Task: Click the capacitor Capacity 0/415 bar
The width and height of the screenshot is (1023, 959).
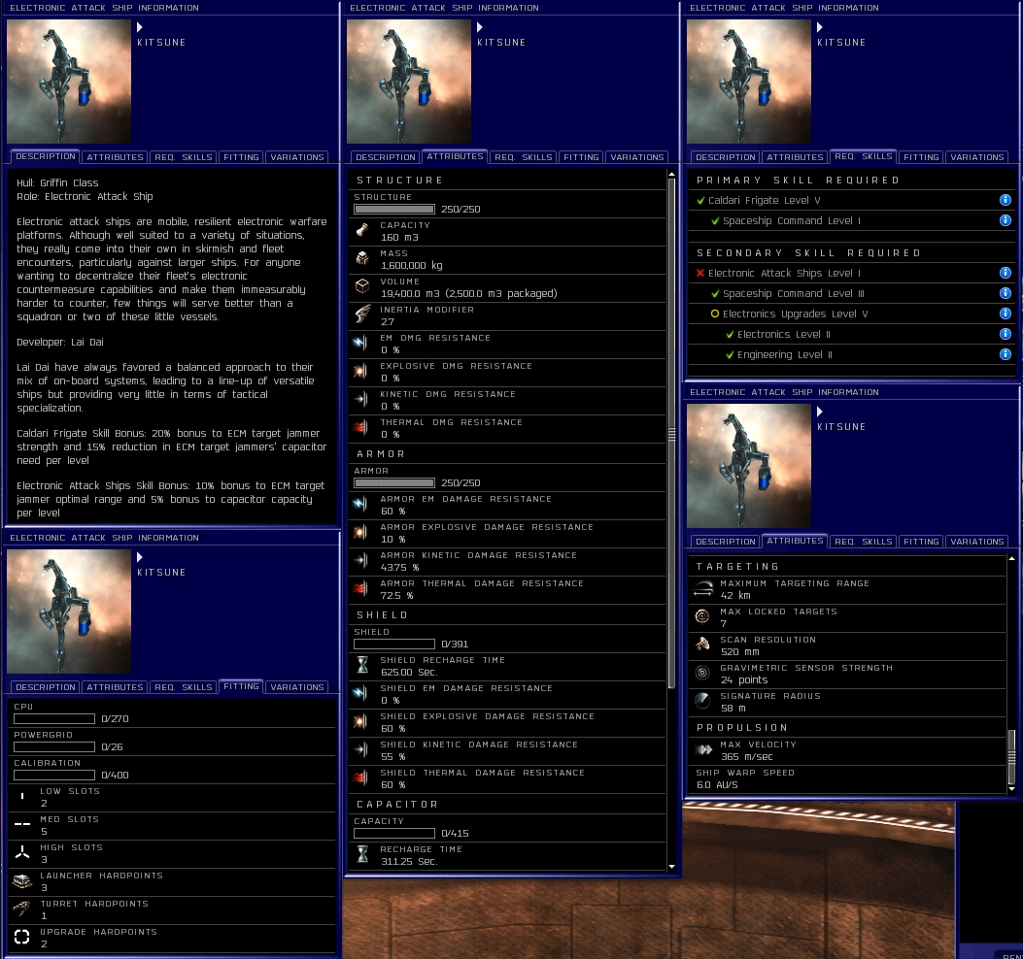Action: pos(394,833)
